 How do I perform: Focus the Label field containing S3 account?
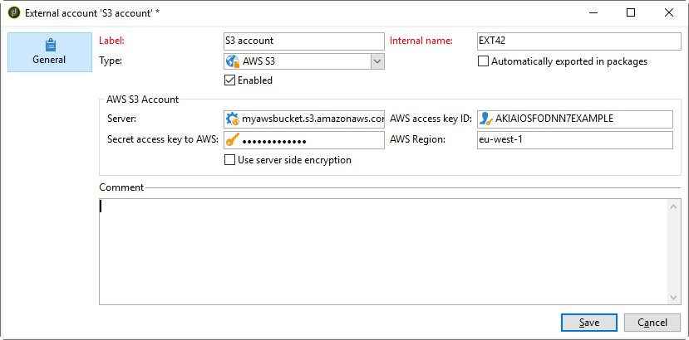(303, 41)
